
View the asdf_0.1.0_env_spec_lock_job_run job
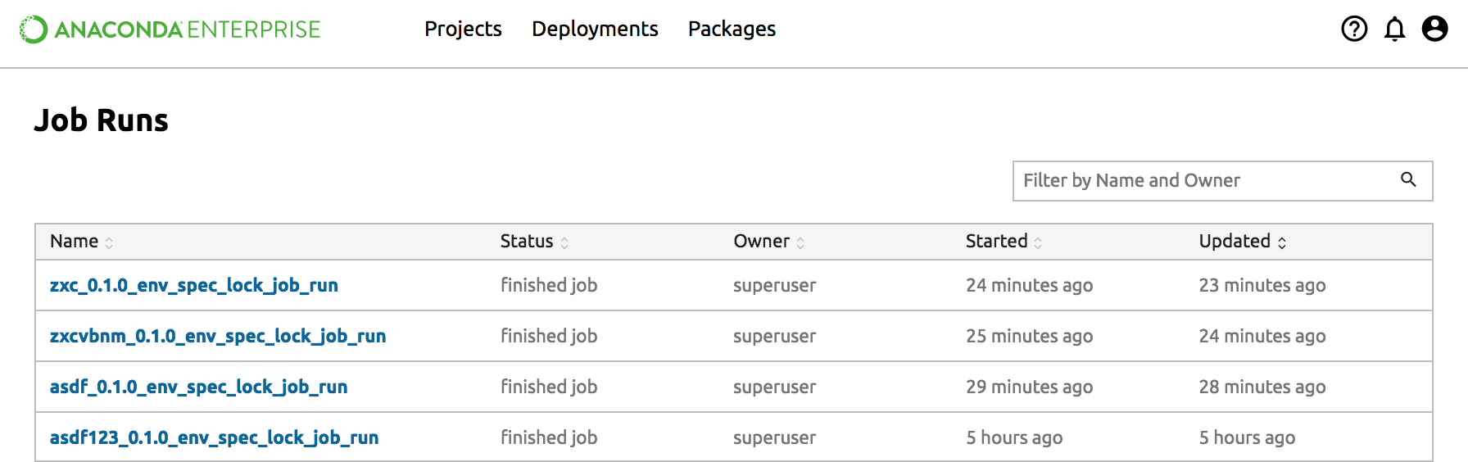198,387
